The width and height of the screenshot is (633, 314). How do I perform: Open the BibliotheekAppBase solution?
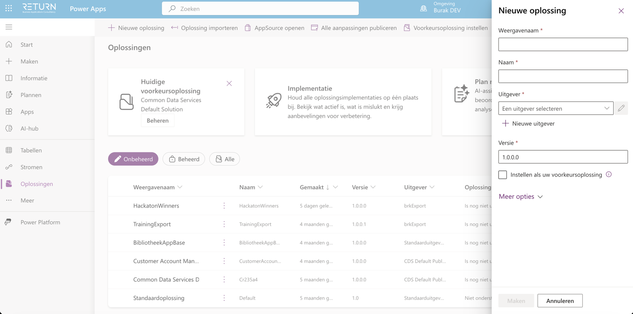pos(159,243)
